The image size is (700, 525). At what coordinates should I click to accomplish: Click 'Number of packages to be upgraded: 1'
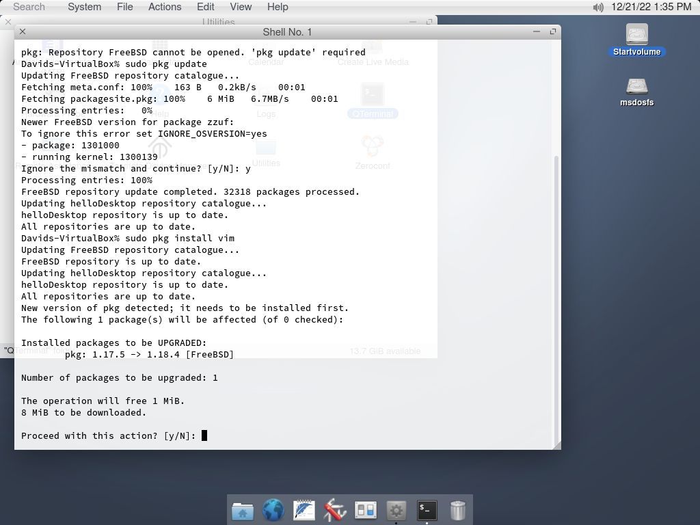click(120, 377)
